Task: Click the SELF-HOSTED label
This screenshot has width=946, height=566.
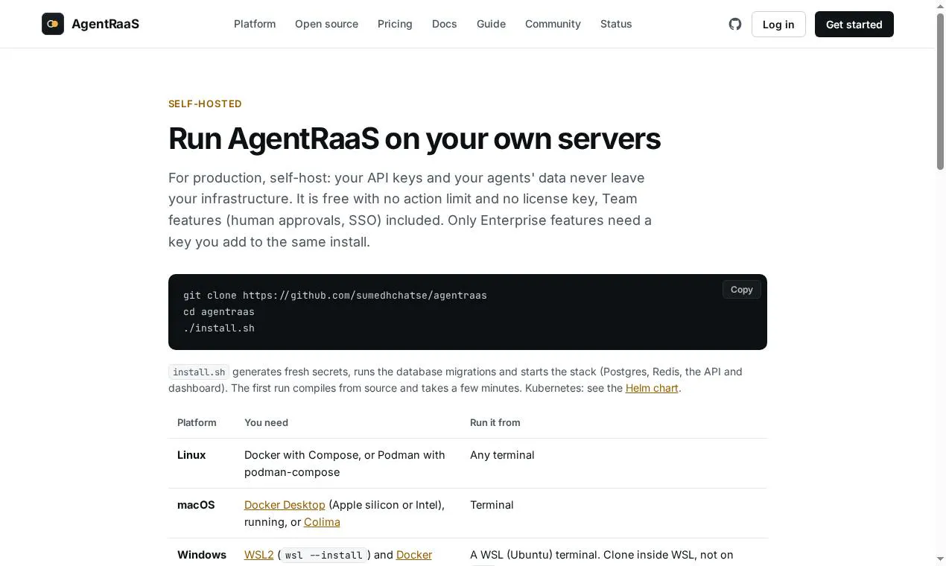Action: pos(205,104)
